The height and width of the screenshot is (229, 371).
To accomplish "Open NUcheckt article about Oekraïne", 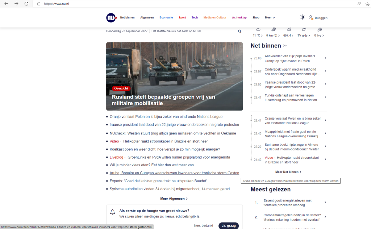I will 173,133.
